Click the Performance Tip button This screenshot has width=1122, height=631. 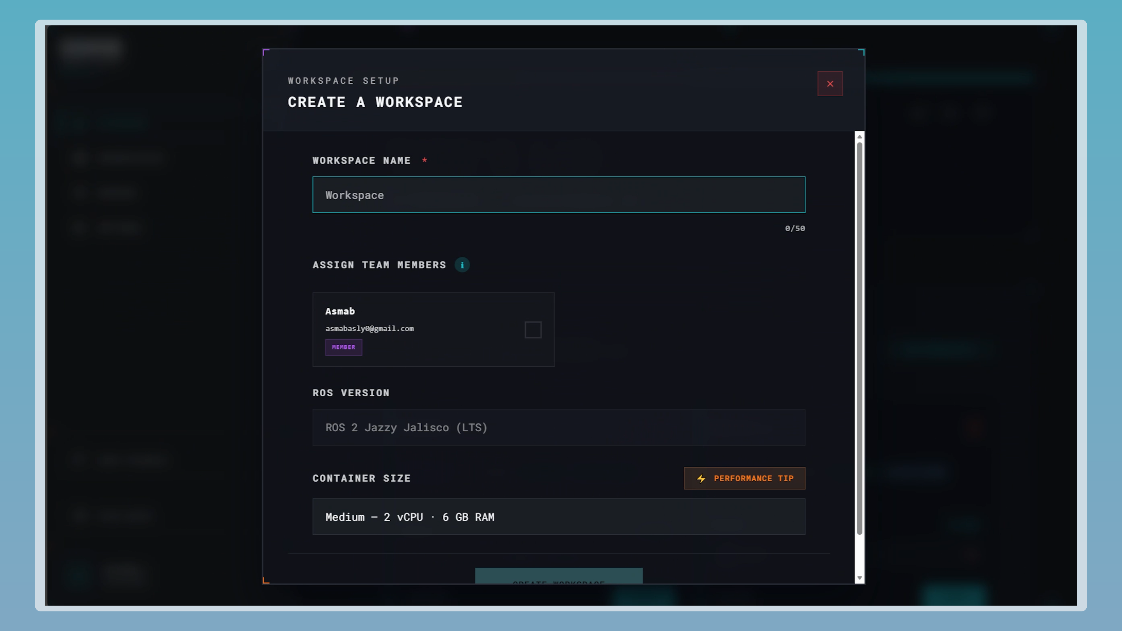click(x=744, y=478)
